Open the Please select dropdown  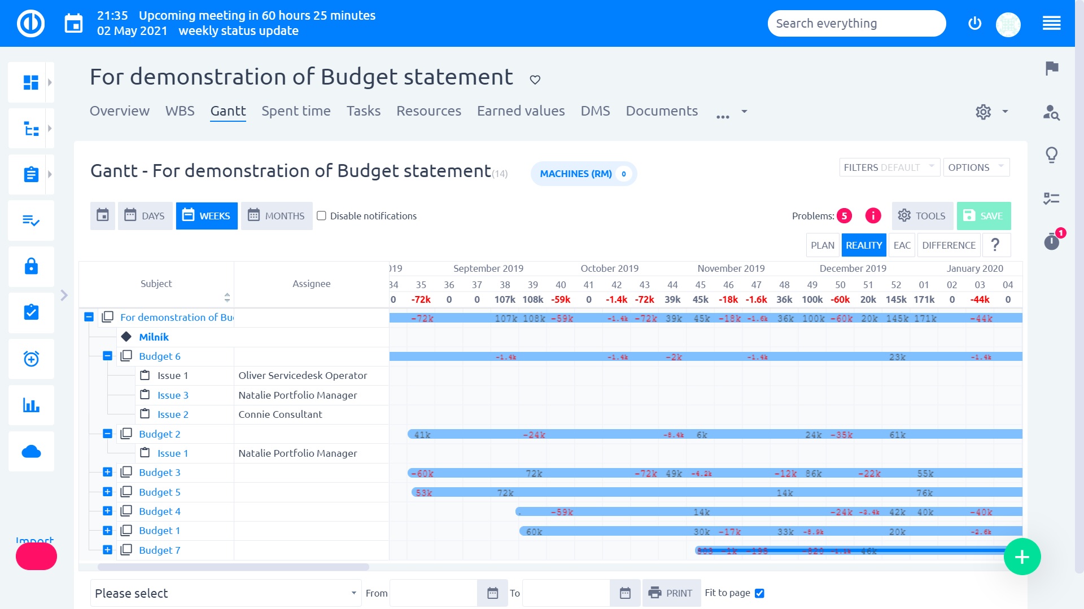tap(225, 593)
